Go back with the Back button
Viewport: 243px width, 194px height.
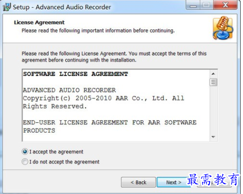(138, 182)
